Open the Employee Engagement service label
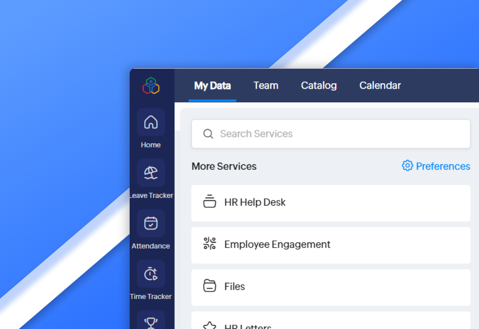The height and width of the screenshot is (329, 479). click(x=277, y=244)
